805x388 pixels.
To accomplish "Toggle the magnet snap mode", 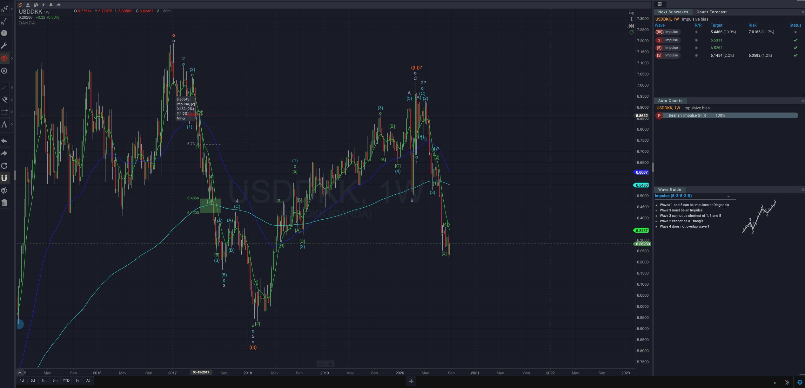I will [x=4, y=178].
